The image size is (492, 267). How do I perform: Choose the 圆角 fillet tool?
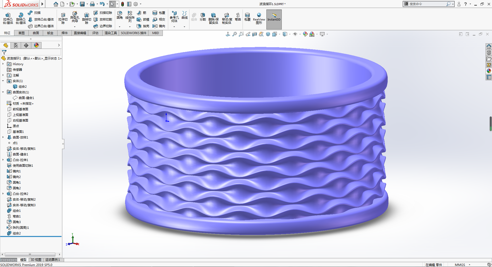[120, 15]
